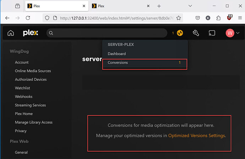The height and width of the screenshot is (159, 245).
Task: Click the "Conversions for media optimization" message
Action: [x=161, y=125]
